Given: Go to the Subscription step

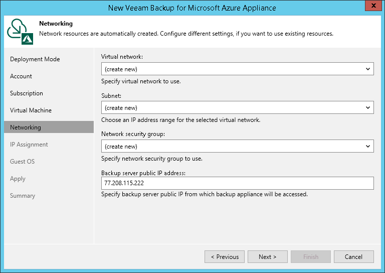Looking at the screenshot, I should [x=26, y=93].
